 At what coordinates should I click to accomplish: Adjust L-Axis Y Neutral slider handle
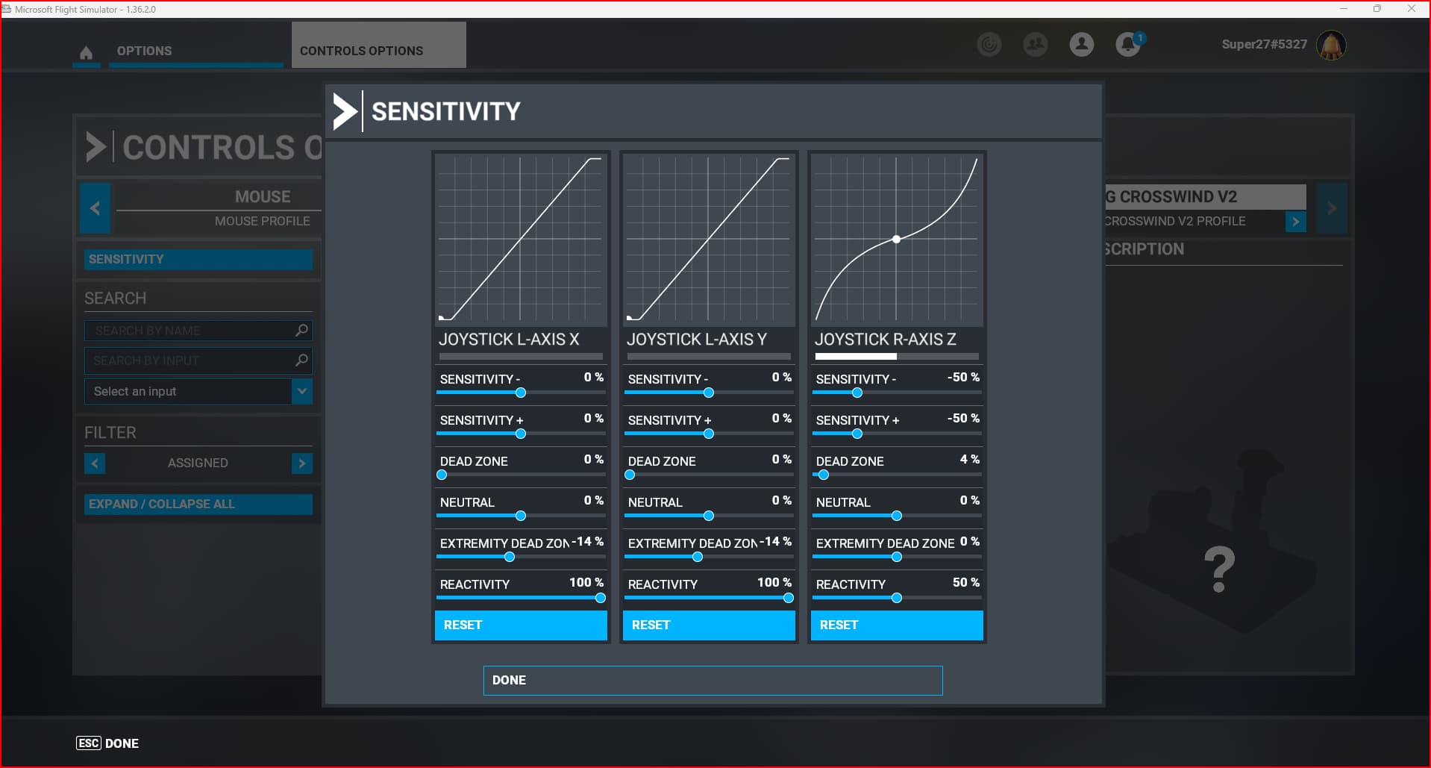pyautogui.click(x=709, y=516)
